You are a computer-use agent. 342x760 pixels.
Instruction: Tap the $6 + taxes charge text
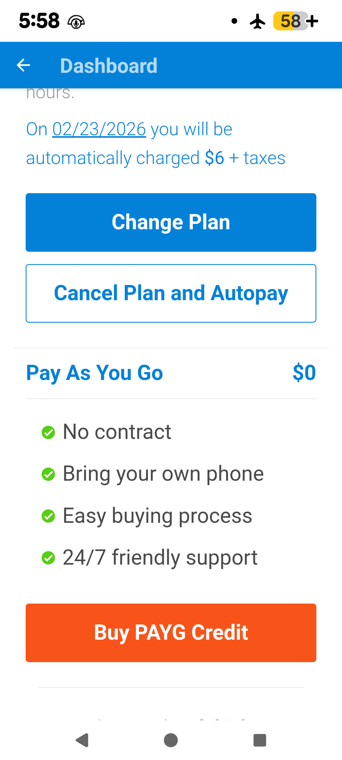(245, 158)
